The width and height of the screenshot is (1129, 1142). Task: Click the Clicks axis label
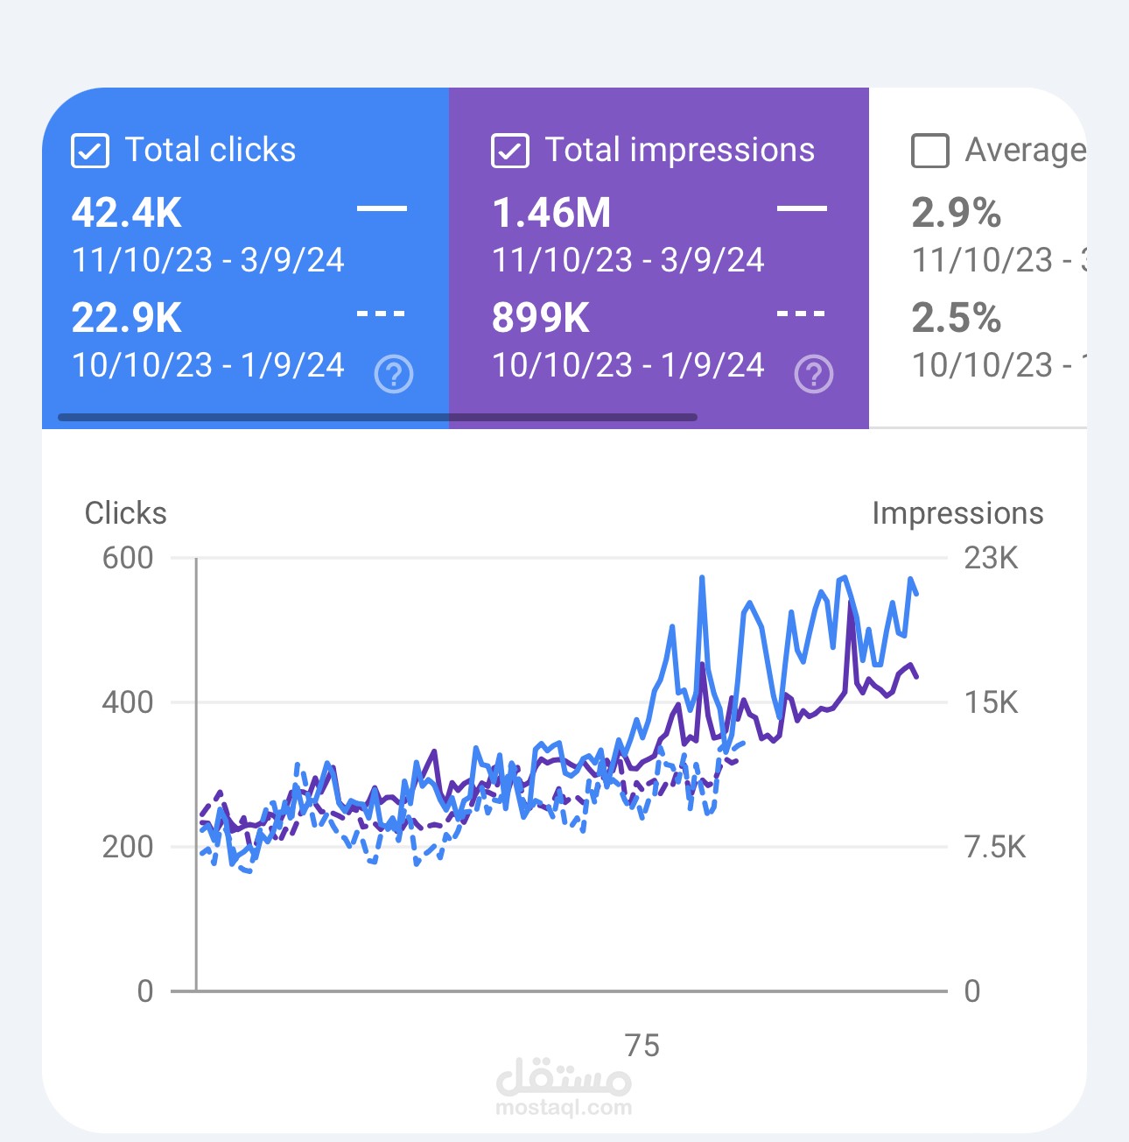125,513
